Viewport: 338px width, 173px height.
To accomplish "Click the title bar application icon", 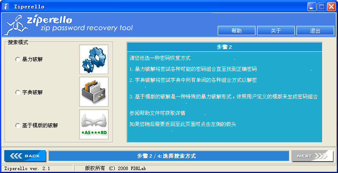I will pos(6,6).
